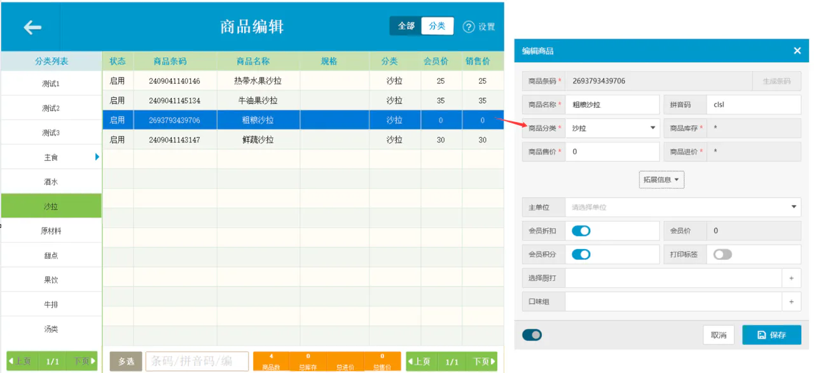Pick the 牛排 category

click(x=51, y=305)
